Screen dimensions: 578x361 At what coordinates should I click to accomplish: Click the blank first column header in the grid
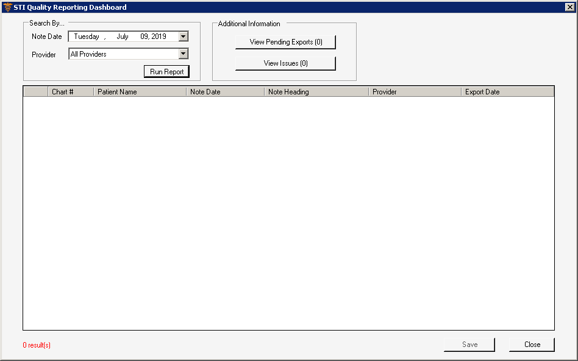tap(35, 92)
